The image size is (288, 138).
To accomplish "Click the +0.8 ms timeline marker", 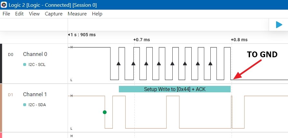I will (239, 40).
